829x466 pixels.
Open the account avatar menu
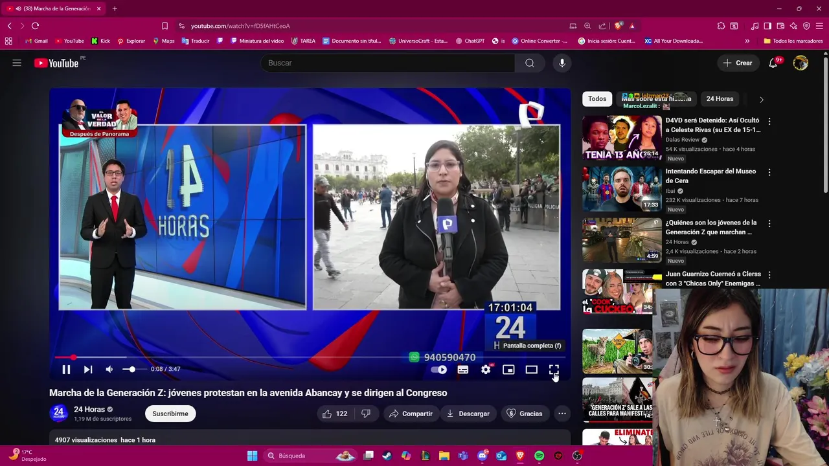[x=801, y=63]
